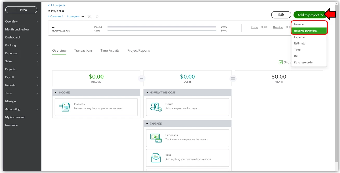
Task: Open My Accountant in sidebar
Action: tap(15, 117)
